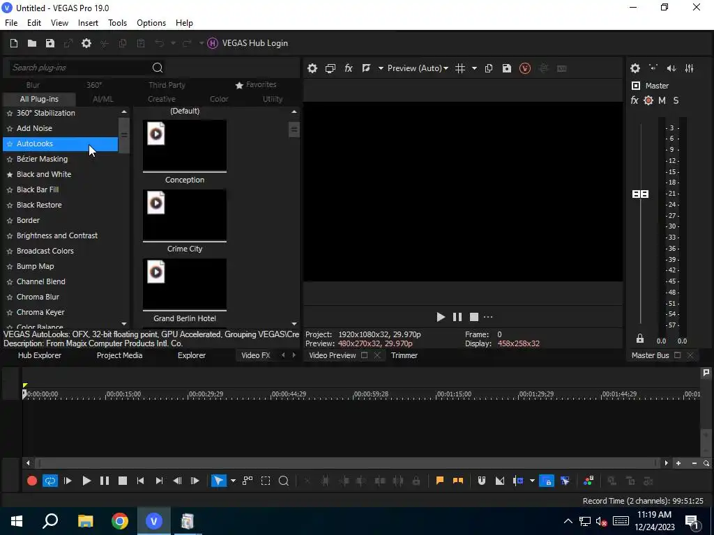This screenshot has height=535, width=714.
Task: Select the Zoom Edit tool magnifier
Action: (284, 481)
